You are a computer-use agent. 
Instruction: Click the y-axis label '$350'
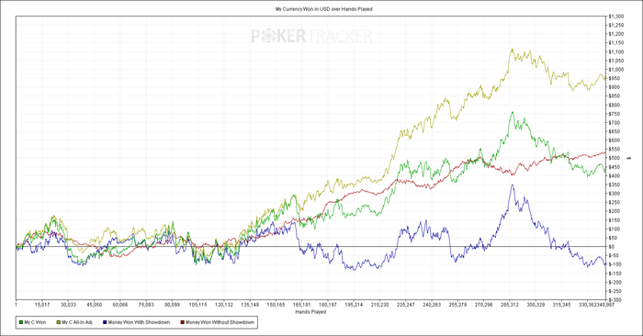pos(614,185)
